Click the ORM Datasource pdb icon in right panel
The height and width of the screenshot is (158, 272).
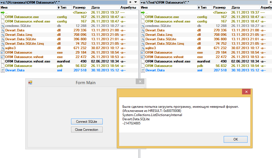(x=143, y=66)
